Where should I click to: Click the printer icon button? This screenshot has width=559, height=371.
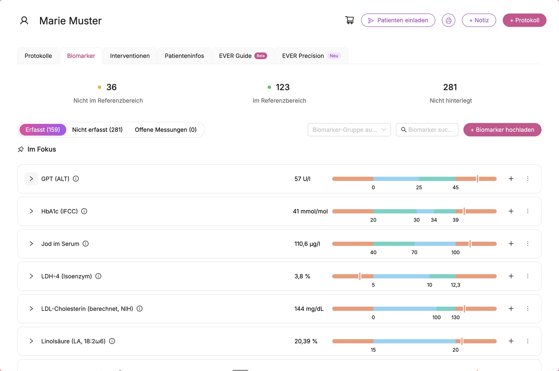448,20
